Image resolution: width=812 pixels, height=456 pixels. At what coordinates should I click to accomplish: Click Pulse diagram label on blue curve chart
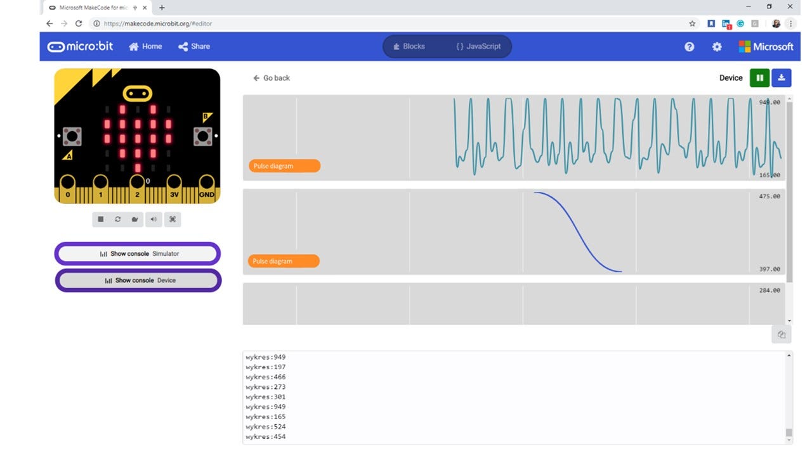click(284, 261)
